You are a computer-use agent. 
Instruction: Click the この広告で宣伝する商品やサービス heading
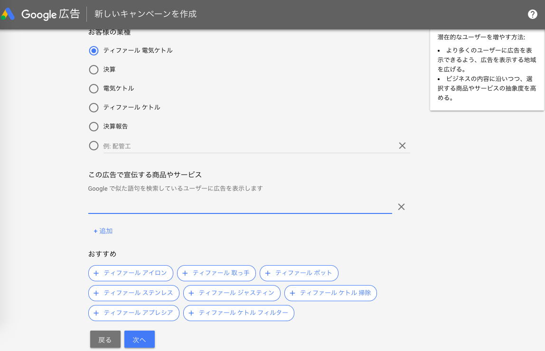(x=145, y=175)
